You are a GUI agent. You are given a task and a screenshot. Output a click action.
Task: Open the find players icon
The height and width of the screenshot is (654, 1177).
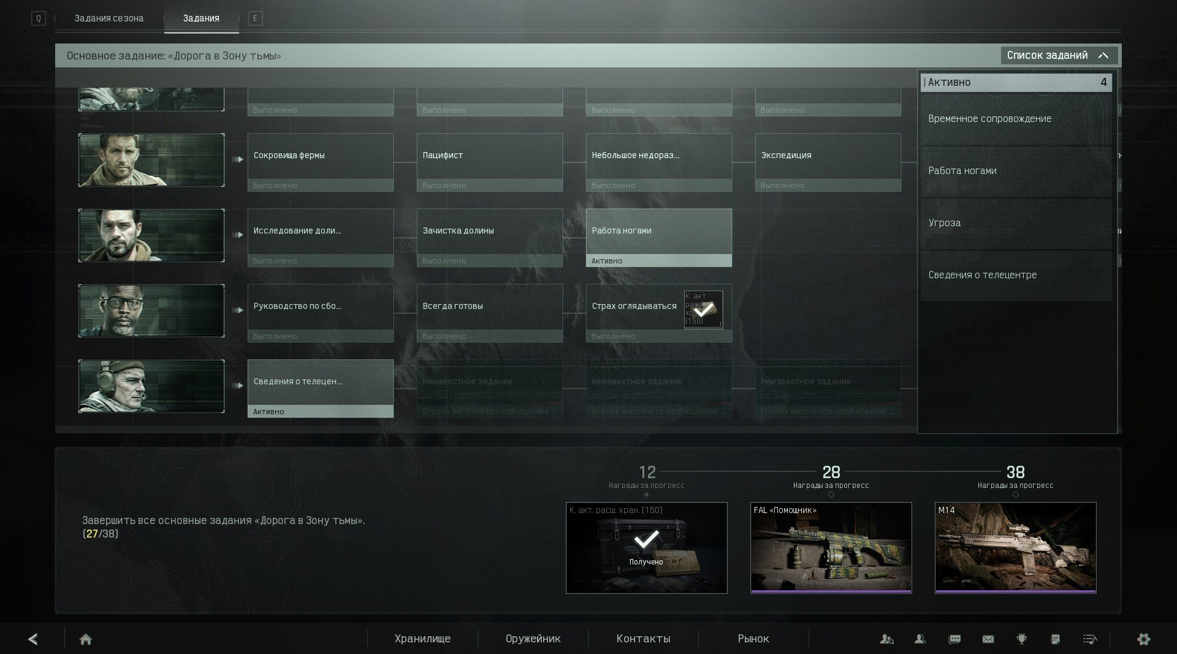point(886,639)
